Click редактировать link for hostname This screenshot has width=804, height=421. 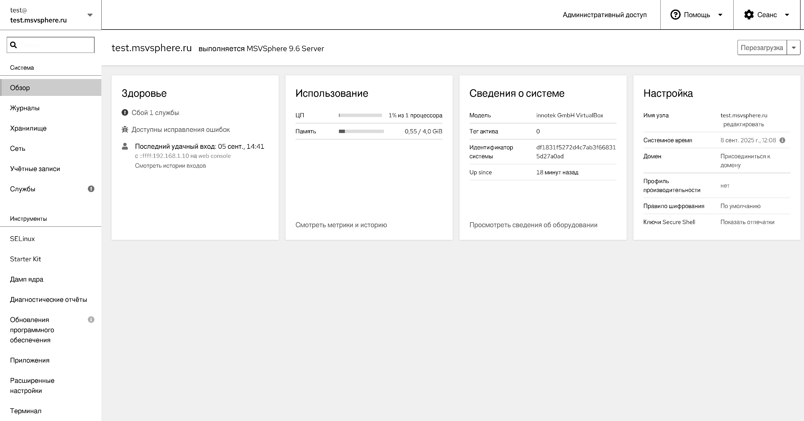click(x=743, y=124)
